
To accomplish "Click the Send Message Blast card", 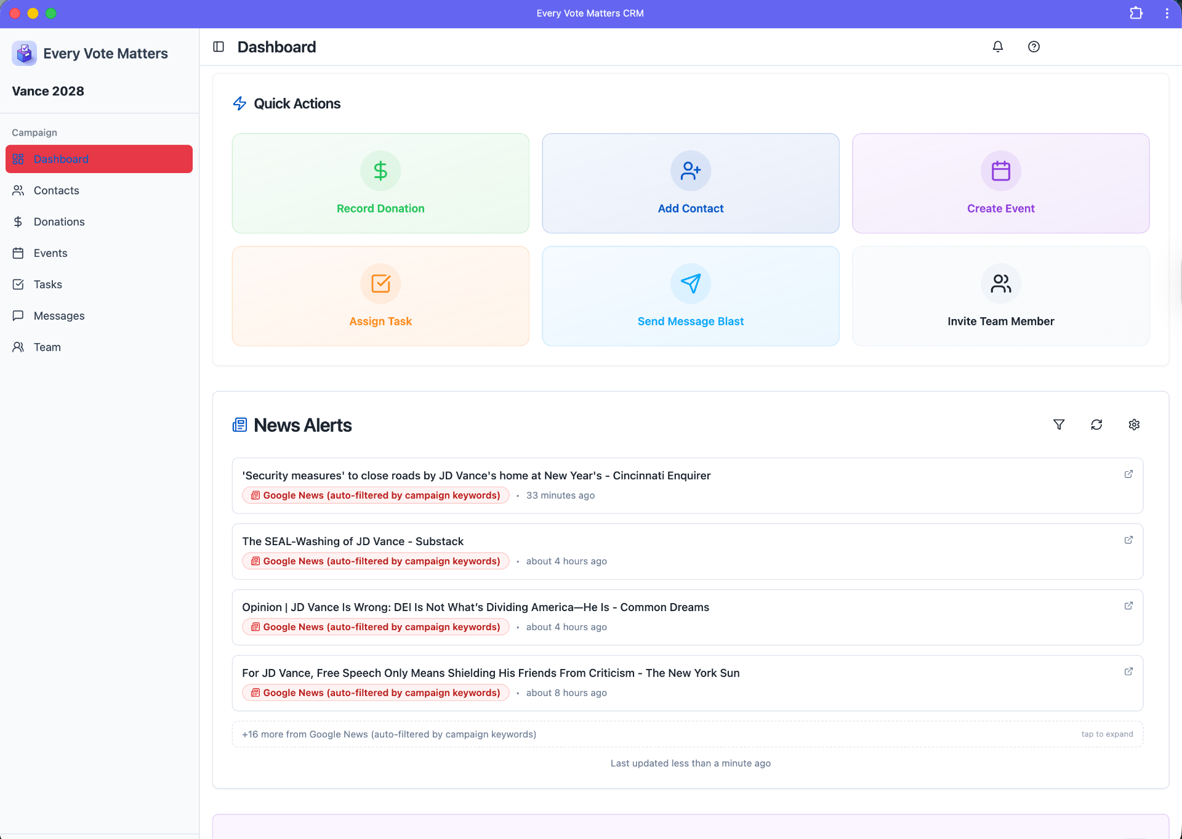I will [690, 296].
